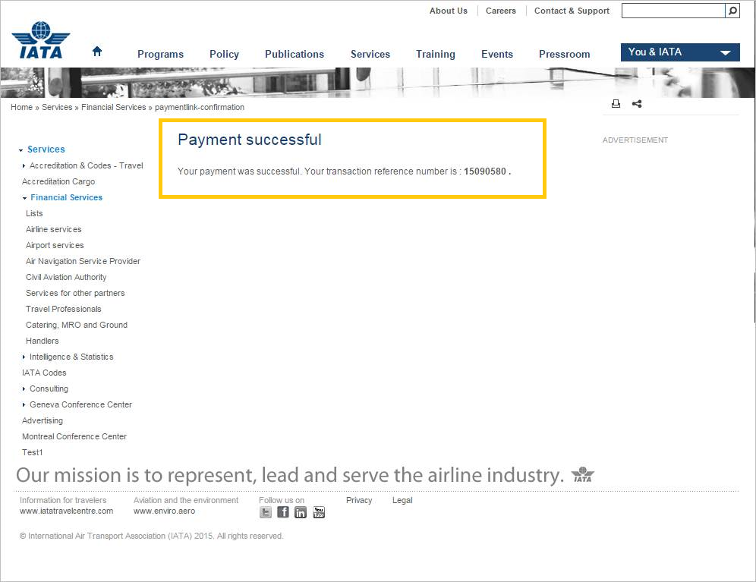Print the page using printer icon
Screen dimensions: 756x582
pyautogui.click(x=616, y=104)
